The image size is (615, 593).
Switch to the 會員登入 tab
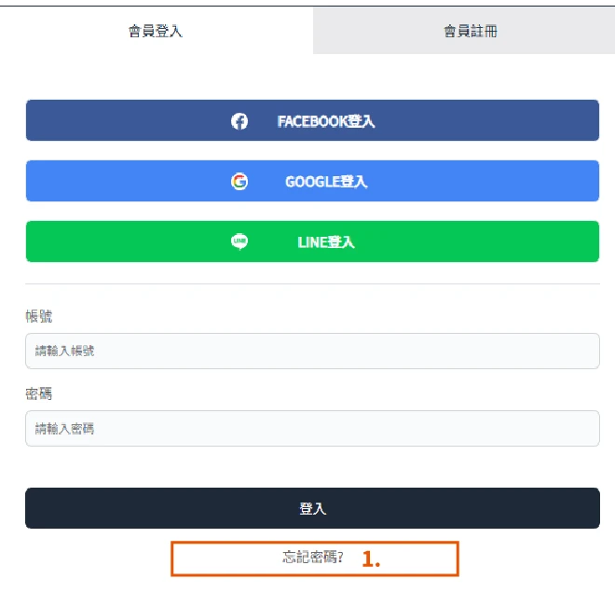tap(157, 31)
